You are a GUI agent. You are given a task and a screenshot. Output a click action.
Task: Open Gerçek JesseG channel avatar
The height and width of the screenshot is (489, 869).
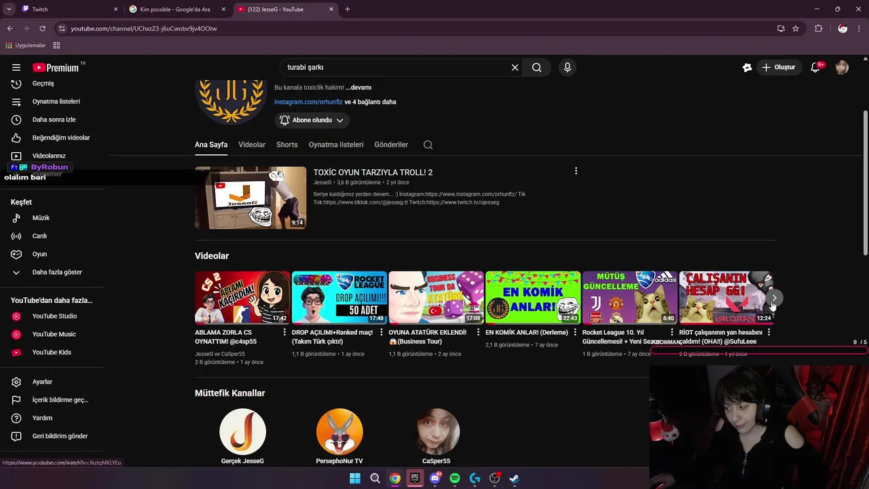coord(242,431)
